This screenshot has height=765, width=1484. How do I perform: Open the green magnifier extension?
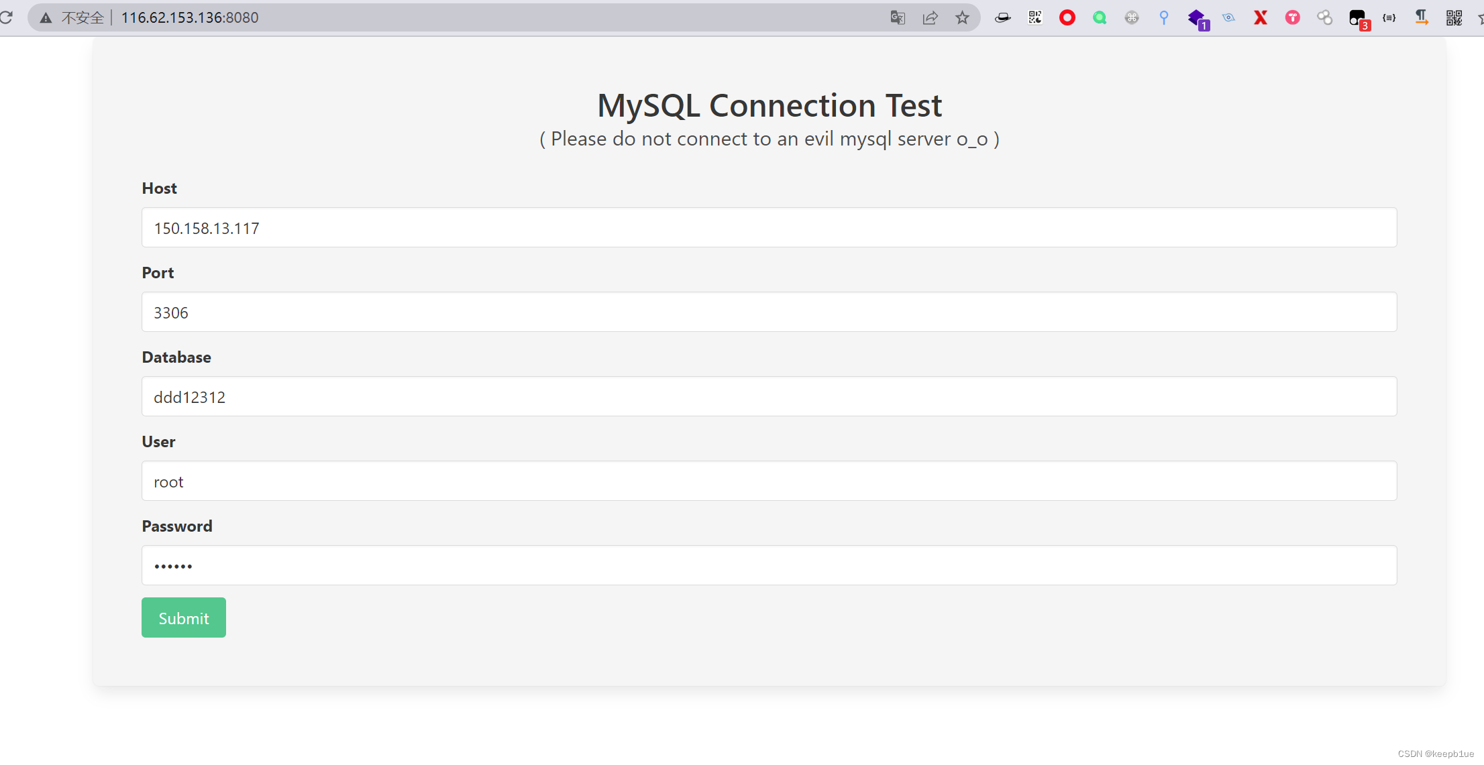pyautogui.click(x=1099, y=18)
